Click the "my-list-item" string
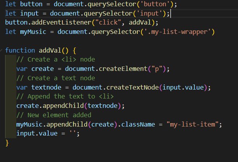Screen dimensions: 238x162 coord(192,125)
